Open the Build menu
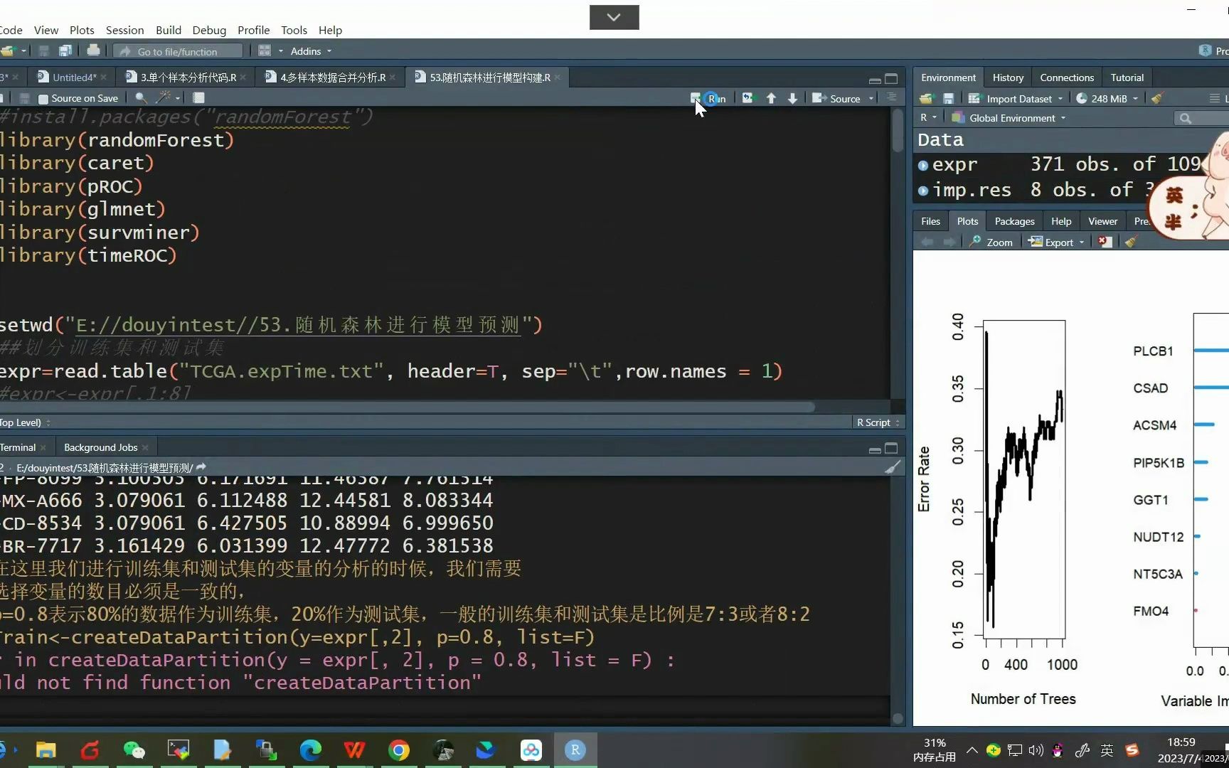The width and height of the screenshot is (1229, 768). click(x=169, y=30)
